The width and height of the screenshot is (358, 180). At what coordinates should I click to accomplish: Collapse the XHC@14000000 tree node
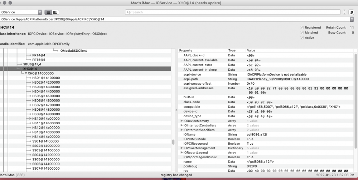click(x=26, y=73)
